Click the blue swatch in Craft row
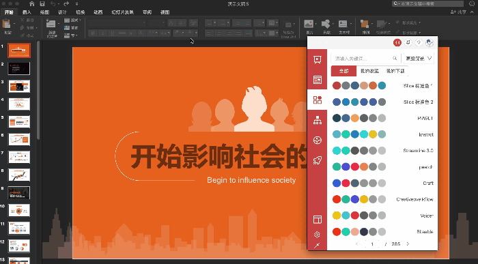The width and height of the screenshot is (478, 264). (x=337, y=183)
